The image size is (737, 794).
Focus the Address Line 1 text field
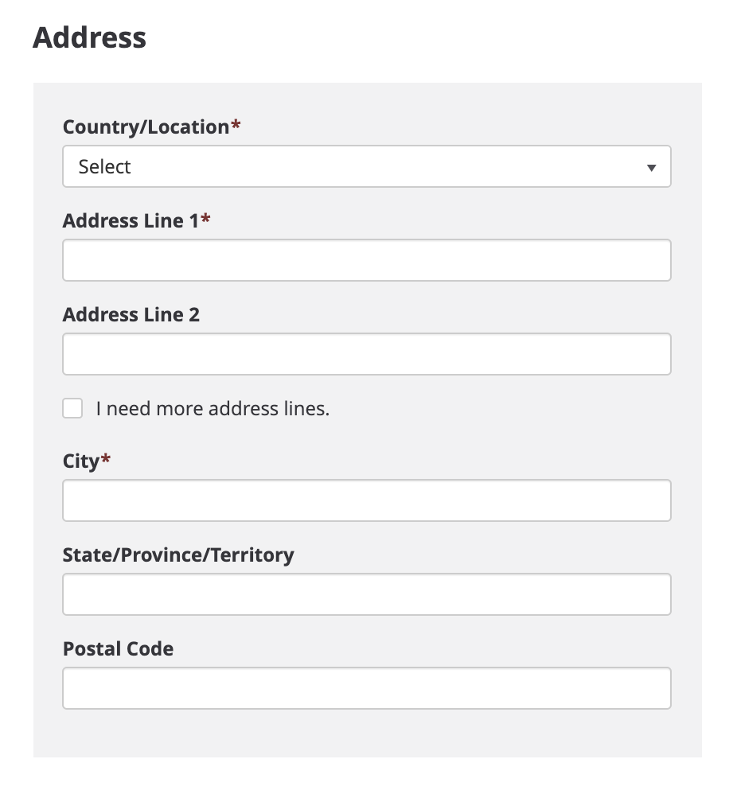[366, 260]
